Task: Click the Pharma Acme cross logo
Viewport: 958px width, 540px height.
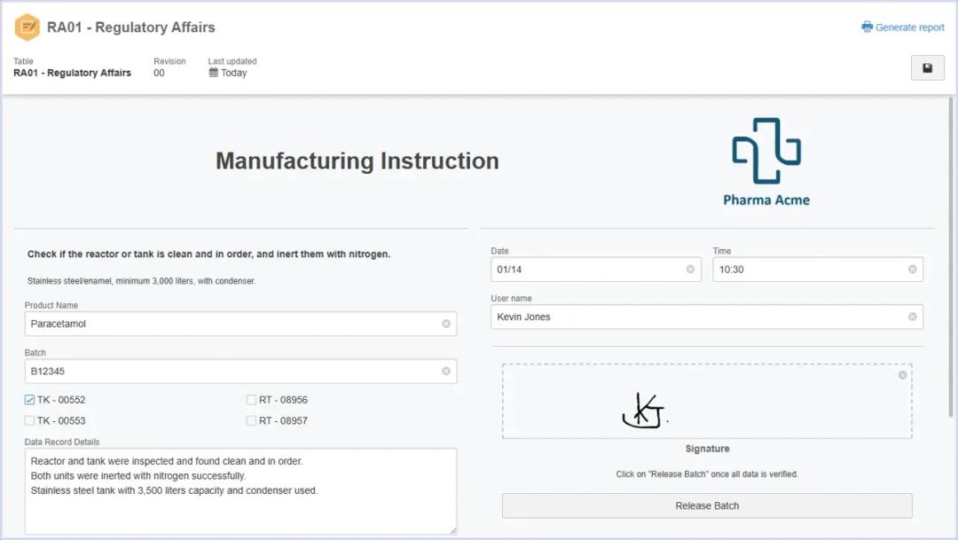Action: point(766,151)
